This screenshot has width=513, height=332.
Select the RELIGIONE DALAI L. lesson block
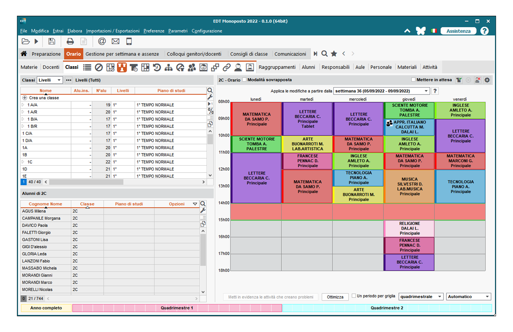409,228
